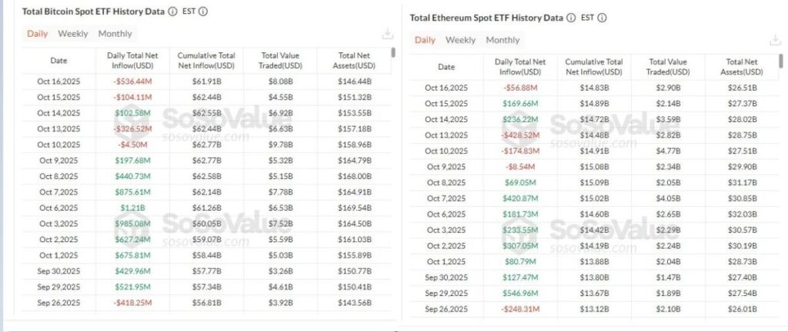The height and width of the screenshot is (332, 788).
Task: Switch Ethereum ETF data to Monthly
Action: point(503,40)
